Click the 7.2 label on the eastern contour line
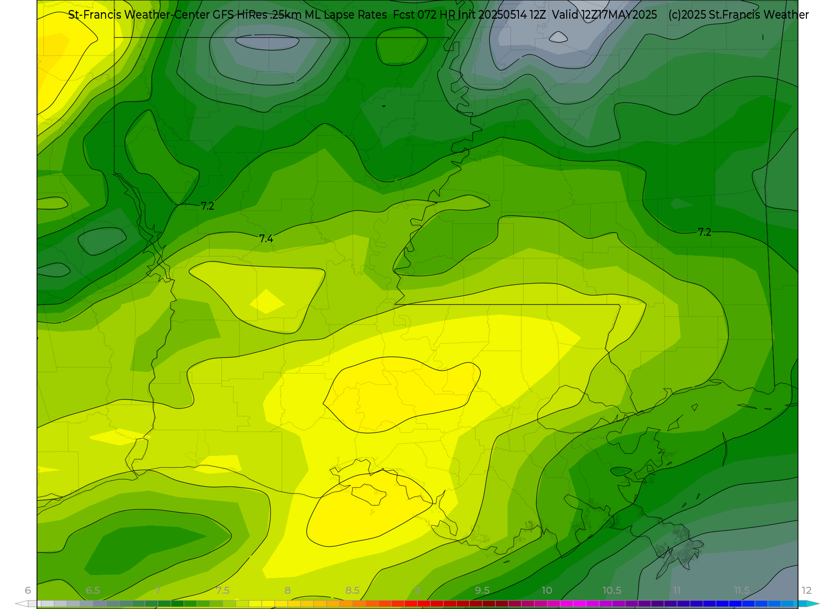Image resolution: width=835 pixels, height=609 pixels. click(x=705, y=232)
